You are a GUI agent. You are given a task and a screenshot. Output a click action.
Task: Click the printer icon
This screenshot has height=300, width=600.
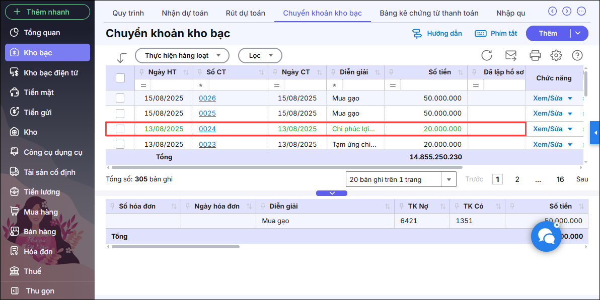(535, 55)
